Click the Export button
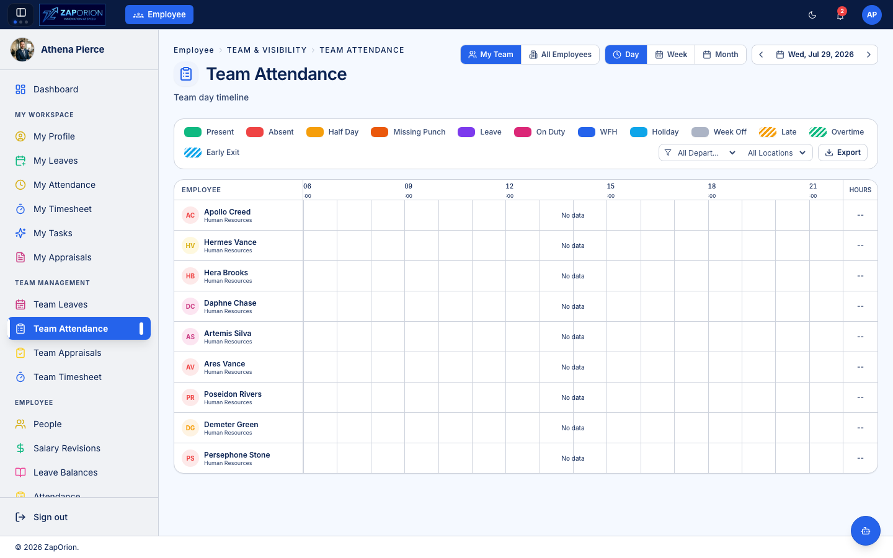Viewport: 893px width, 558px height. click(843, 153)
